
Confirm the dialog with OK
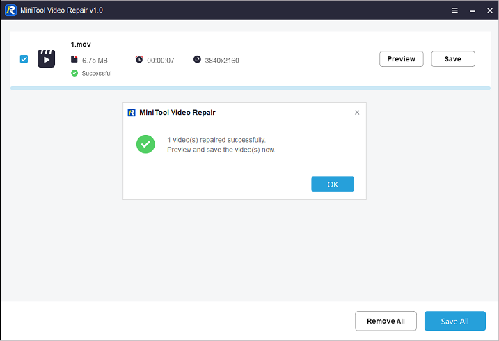[333, 184]
